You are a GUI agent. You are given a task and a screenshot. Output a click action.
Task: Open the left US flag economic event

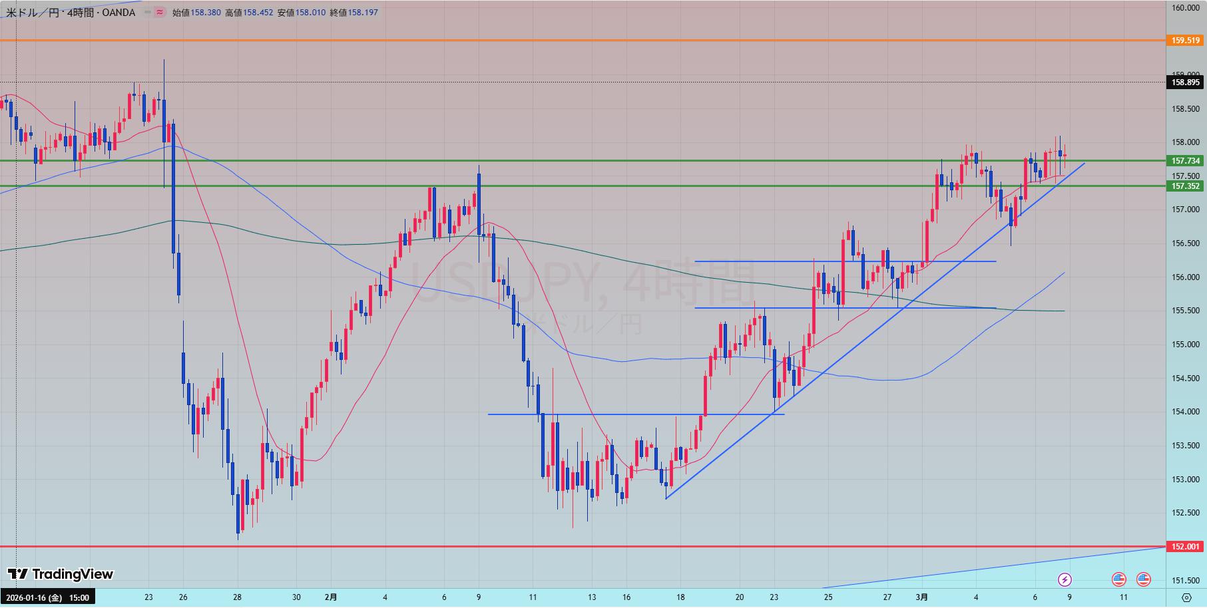point(1118,579)
